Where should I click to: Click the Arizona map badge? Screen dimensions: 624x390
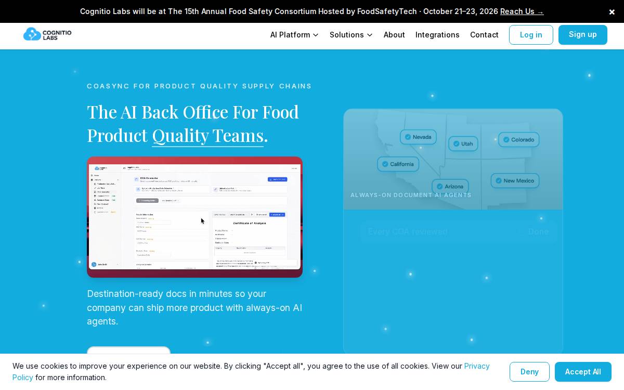pyautogui.click(x=450, y=187)
